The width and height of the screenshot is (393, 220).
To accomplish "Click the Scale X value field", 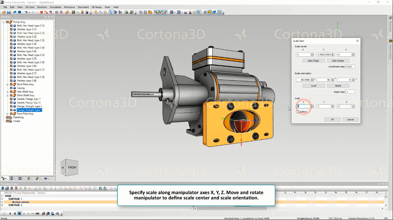I will (x=303, y=106).
